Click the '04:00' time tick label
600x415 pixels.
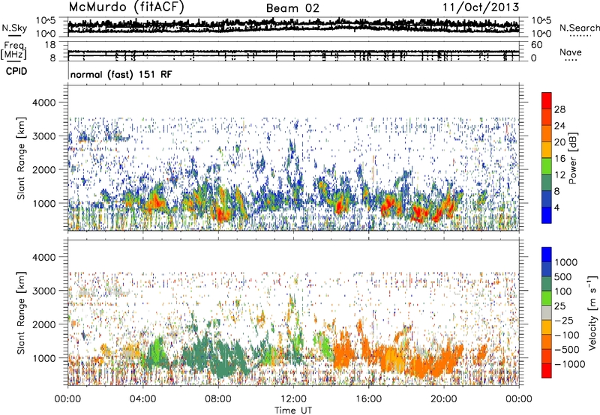click(x=142, y=399)
